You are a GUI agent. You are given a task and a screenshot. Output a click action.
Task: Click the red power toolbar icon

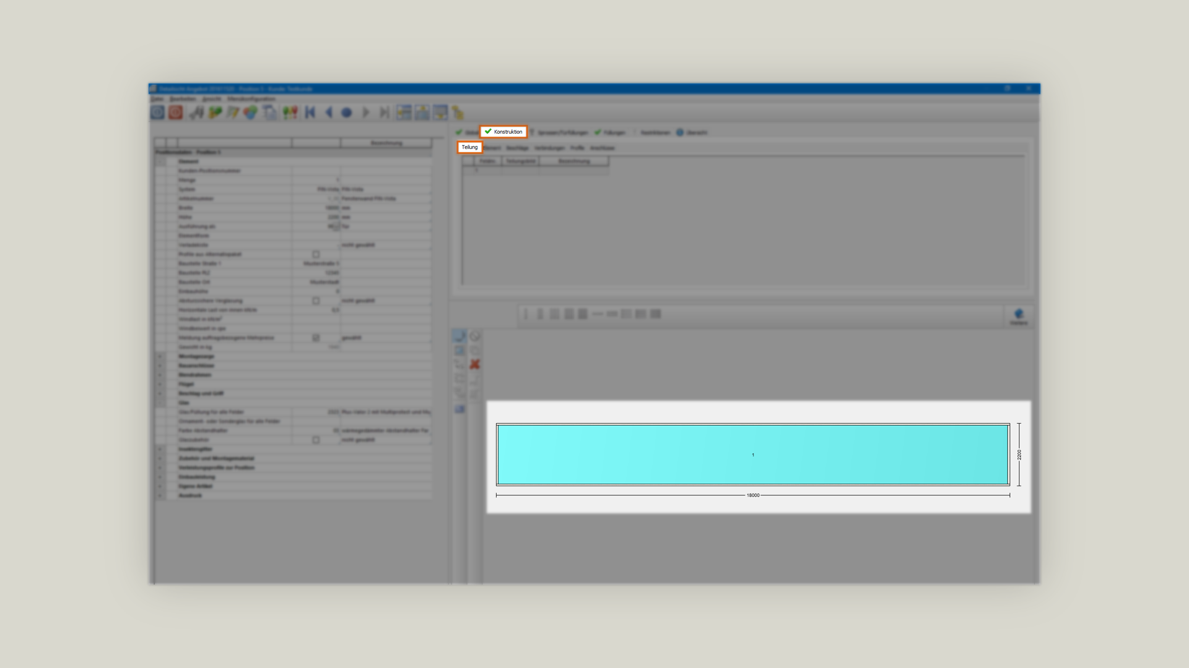click(x=175, y=113)
